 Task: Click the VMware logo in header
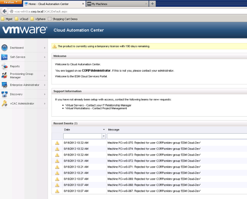coord(25,30)
